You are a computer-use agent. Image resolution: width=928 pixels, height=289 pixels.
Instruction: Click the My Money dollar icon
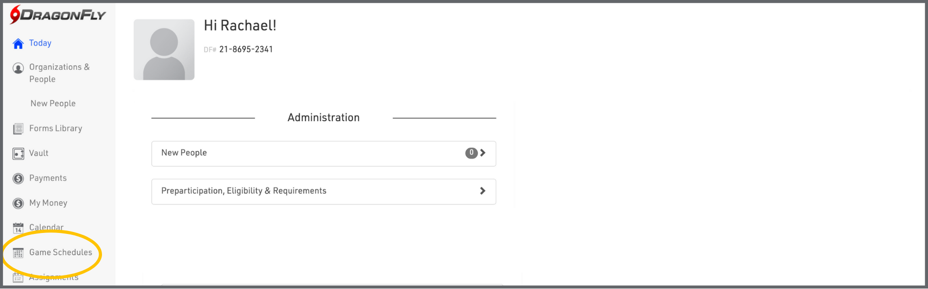pos(18,203)
